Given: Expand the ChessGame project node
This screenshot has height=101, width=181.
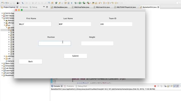Looking at the screenshot, I should click(2, 66).
